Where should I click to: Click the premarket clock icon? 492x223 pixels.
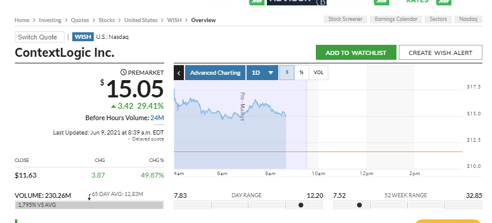[124, 72]
